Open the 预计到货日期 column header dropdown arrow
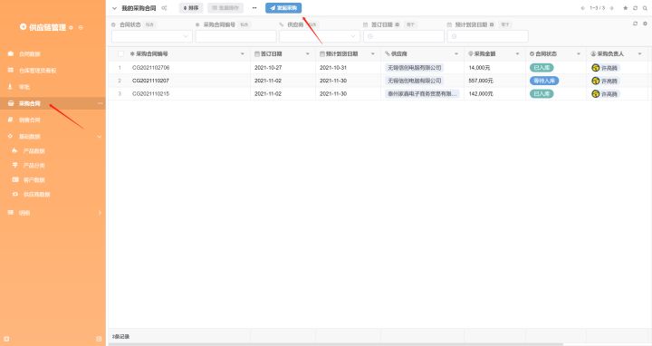The height and width of the screenshot is (346, 652). point(372,53)
